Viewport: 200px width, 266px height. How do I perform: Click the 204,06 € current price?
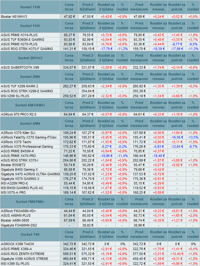pos(69,160)
